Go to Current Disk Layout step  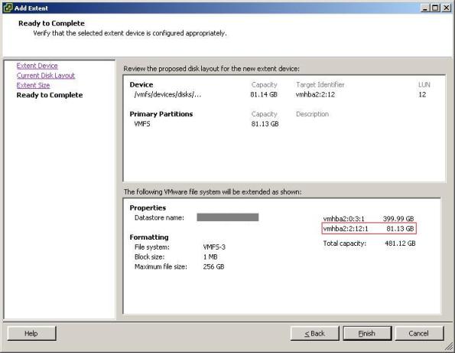tap(46, 76)
